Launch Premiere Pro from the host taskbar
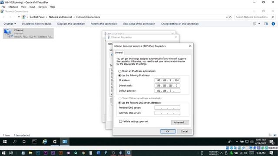Viewport: 278px width, 156px height. [x=45, y=153]
